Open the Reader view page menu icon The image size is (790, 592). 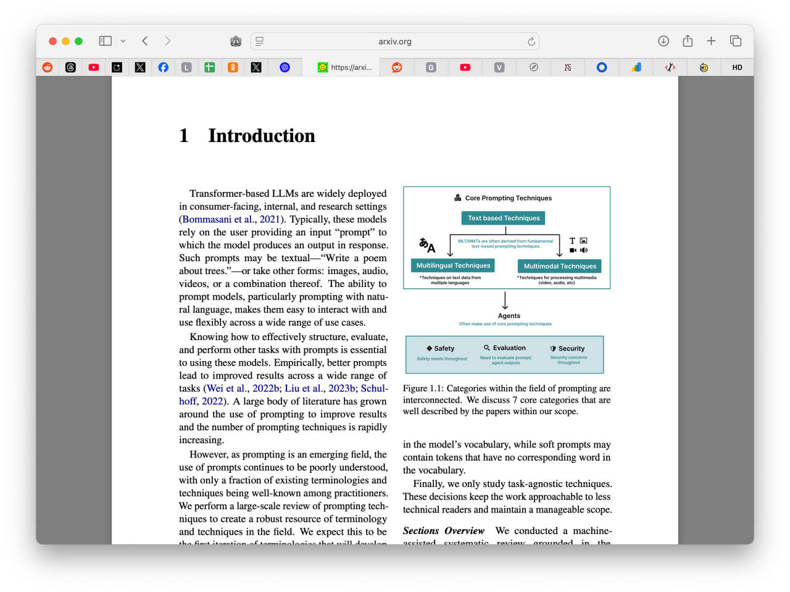point(260,41)
